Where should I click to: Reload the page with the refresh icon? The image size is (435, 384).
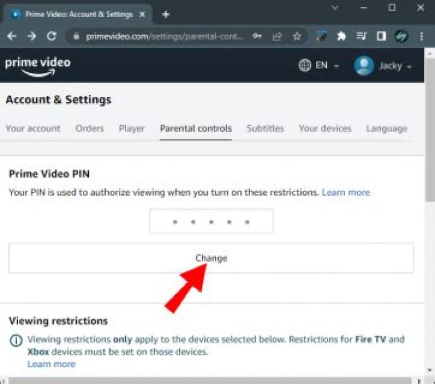tap(51, 36)
